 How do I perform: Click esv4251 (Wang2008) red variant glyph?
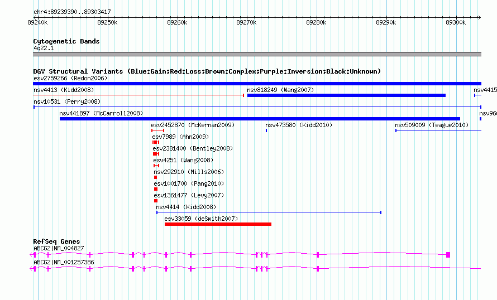[x=156, y=166]
